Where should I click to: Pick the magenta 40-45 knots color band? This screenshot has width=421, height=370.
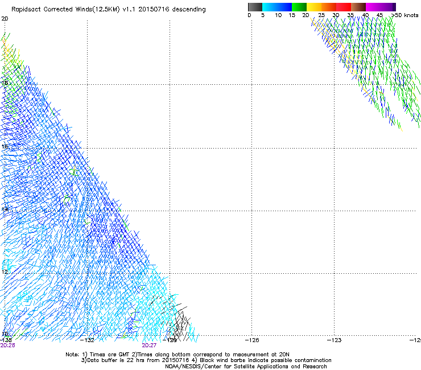[x=373, y=7]
